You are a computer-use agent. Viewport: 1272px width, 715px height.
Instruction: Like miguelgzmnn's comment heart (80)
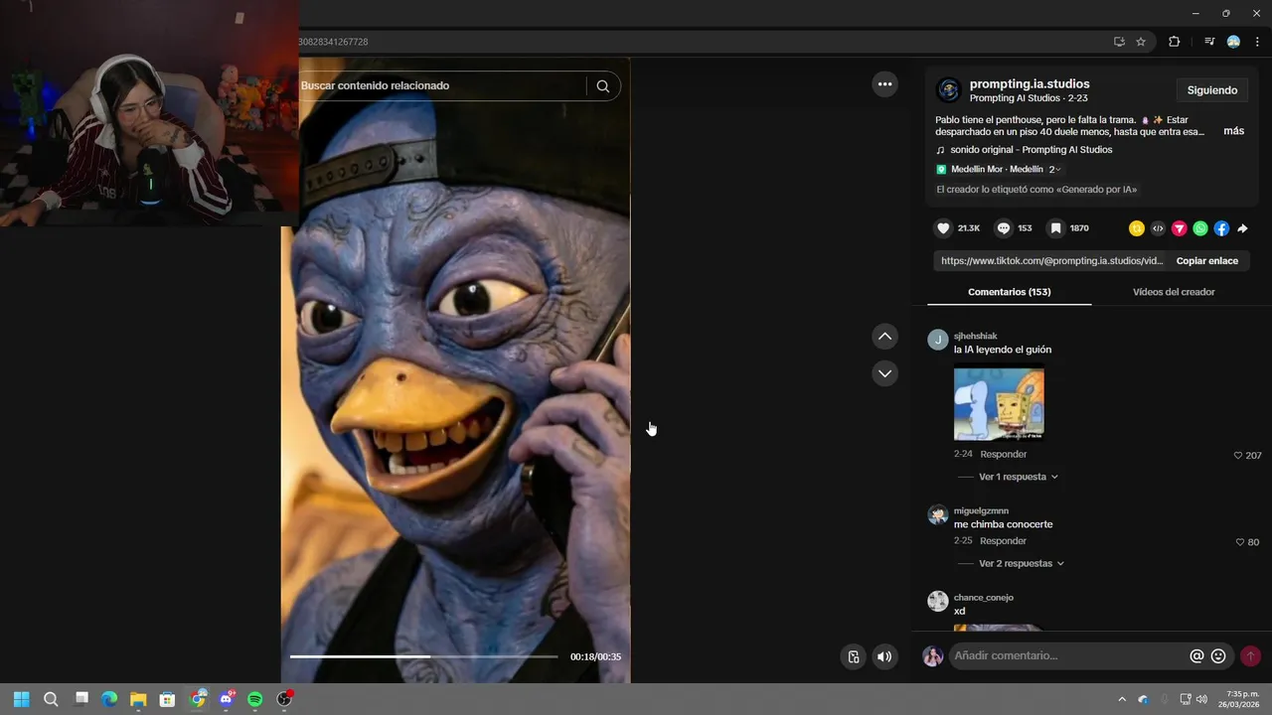(1240, 542)
